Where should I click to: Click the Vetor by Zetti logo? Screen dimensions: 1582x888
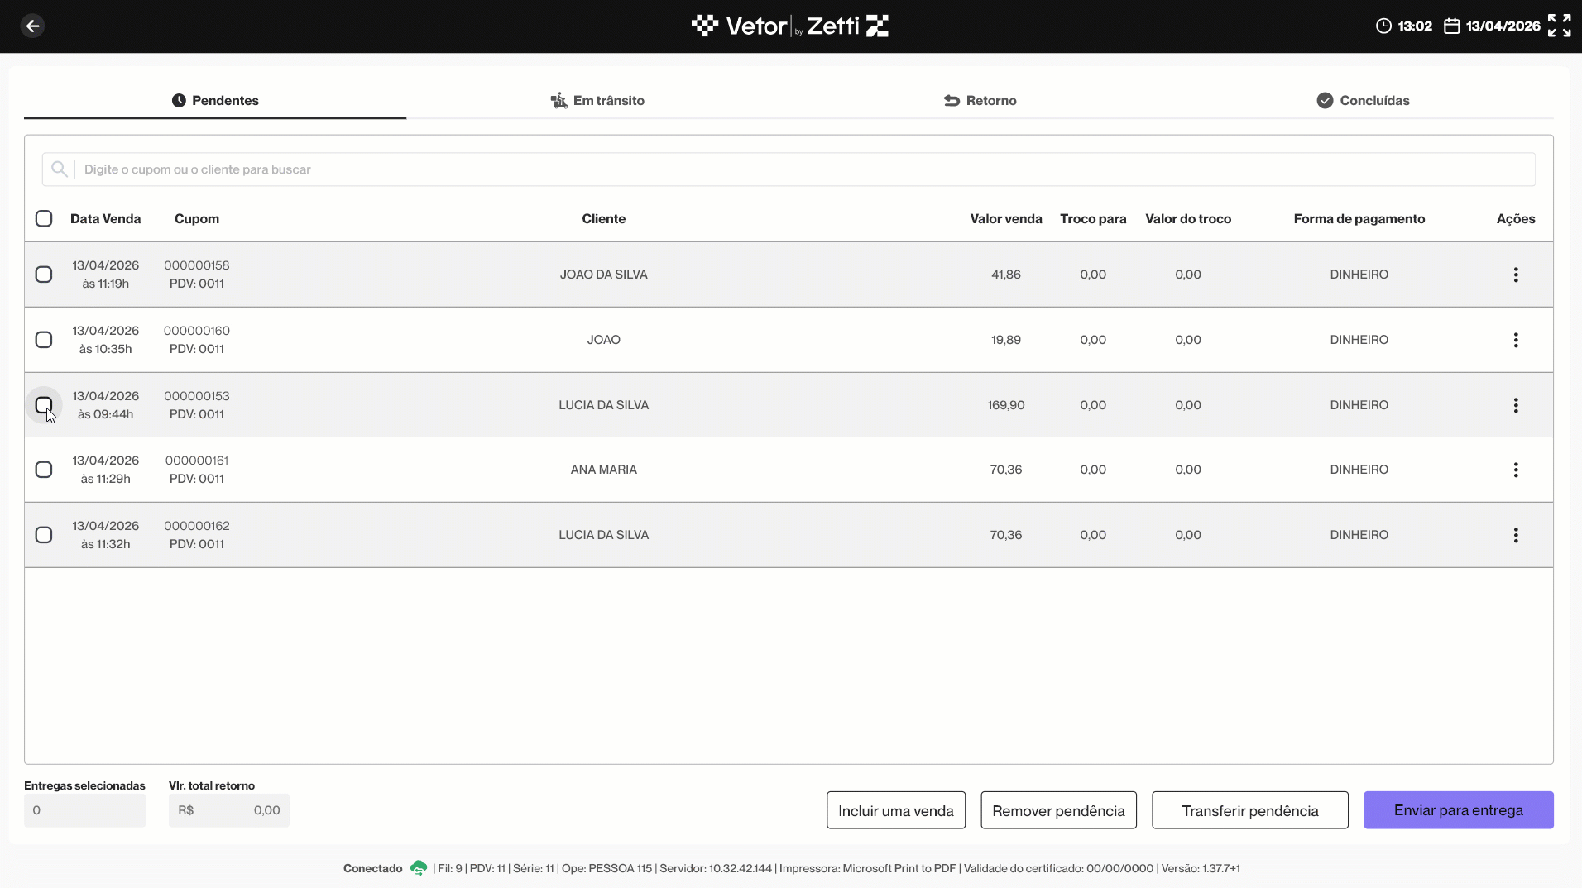(790, 26)
